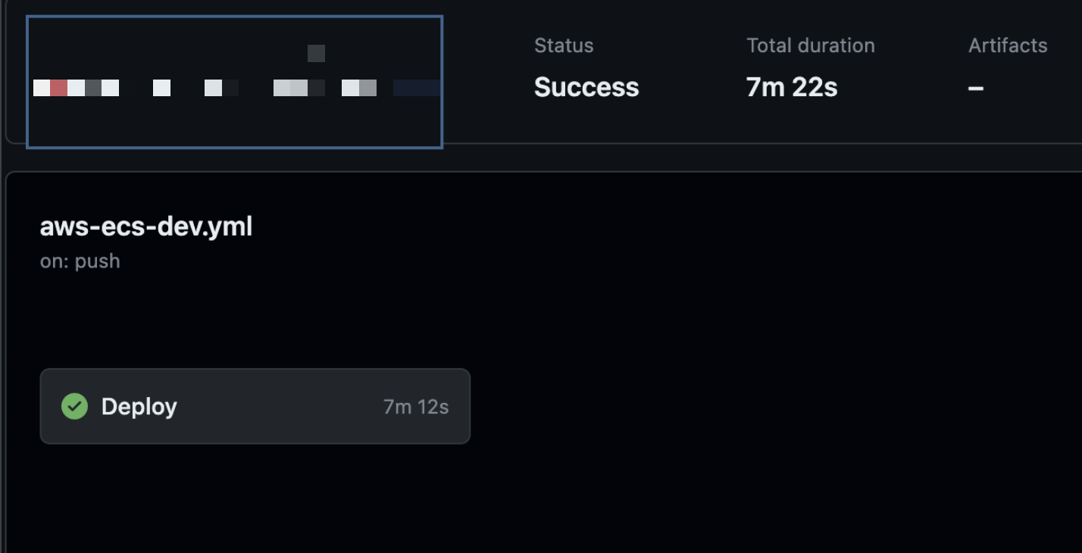Click the Artifacts heading label
Image resolution: width=1082 pixels, height=553 pixels.
click(1007, 45)
